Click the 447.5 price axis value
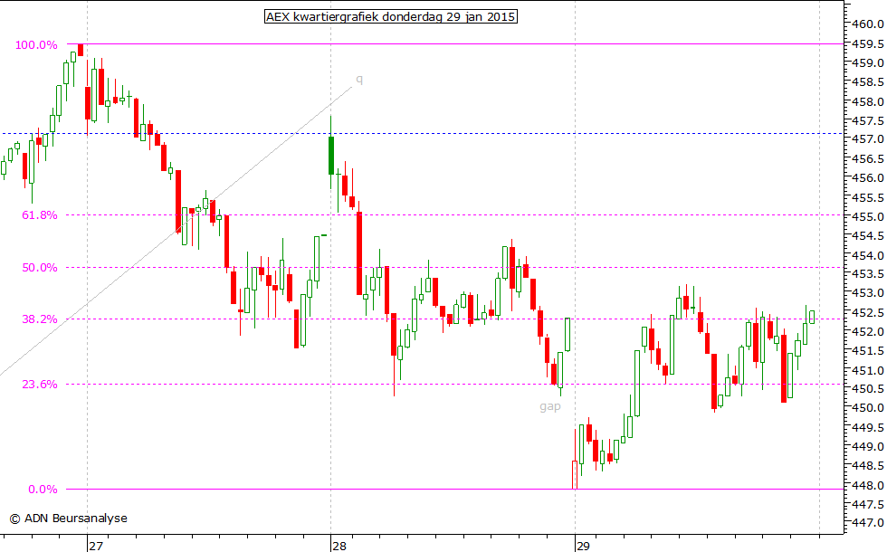Viewport: 887px width, 552px height. pos(868,505)
